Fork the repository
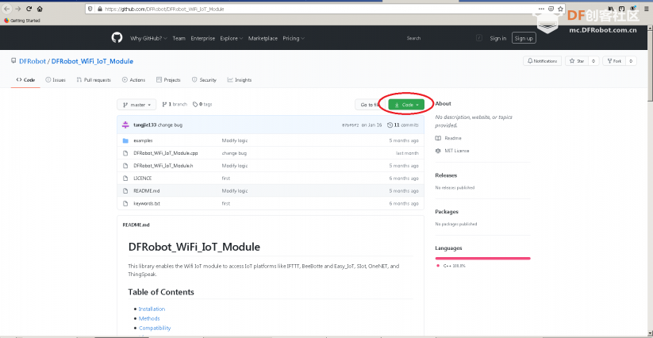This screenshot has height=338, width=653. pos(614,61)
